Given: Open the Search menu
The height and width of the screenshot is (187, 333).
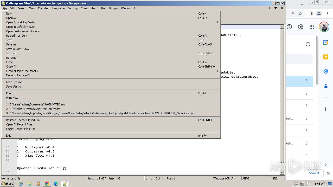Looking at the screenshot, I should pyautogui.click(x=22, y=8).
